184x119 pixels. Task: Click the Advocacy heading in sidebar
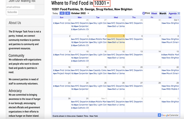click(15, 91)
